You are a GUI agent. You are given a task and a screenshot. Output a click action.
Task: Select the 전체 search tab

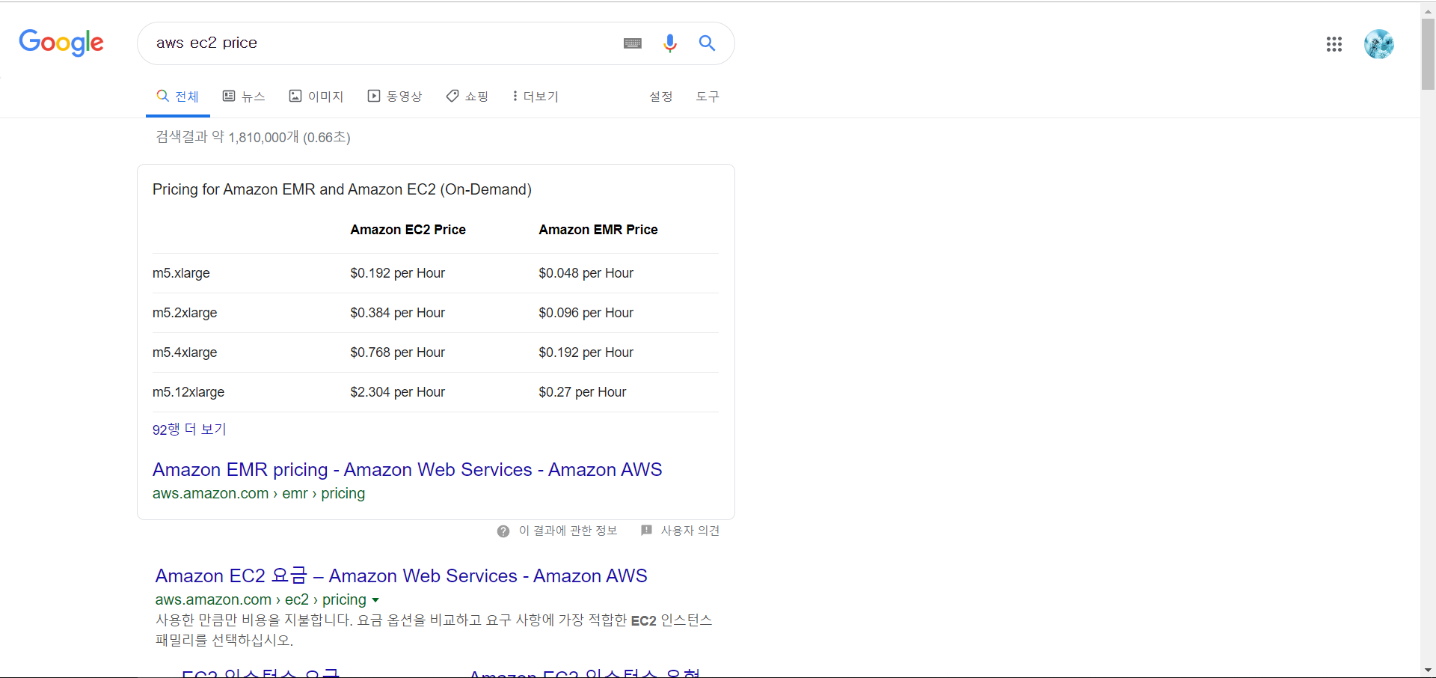click(178, 97)
